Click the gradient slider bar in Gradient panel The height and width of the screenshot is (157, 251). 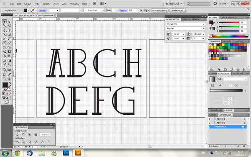pyautogui.click(x=226, y=90)
